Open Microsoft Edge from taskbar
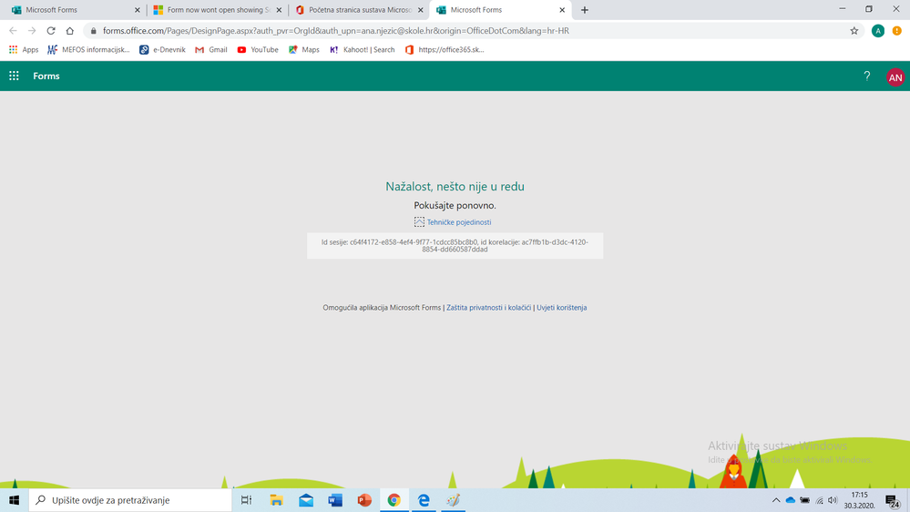The image size is (910, 512). (424, 500)
